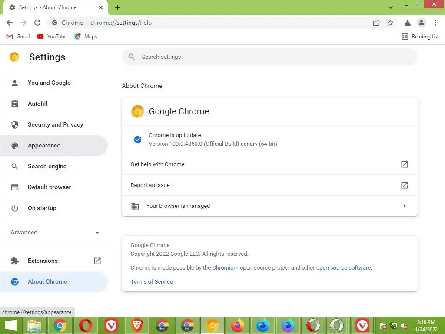
Task: Open On startup settings
Action: (x=54, y=208)
